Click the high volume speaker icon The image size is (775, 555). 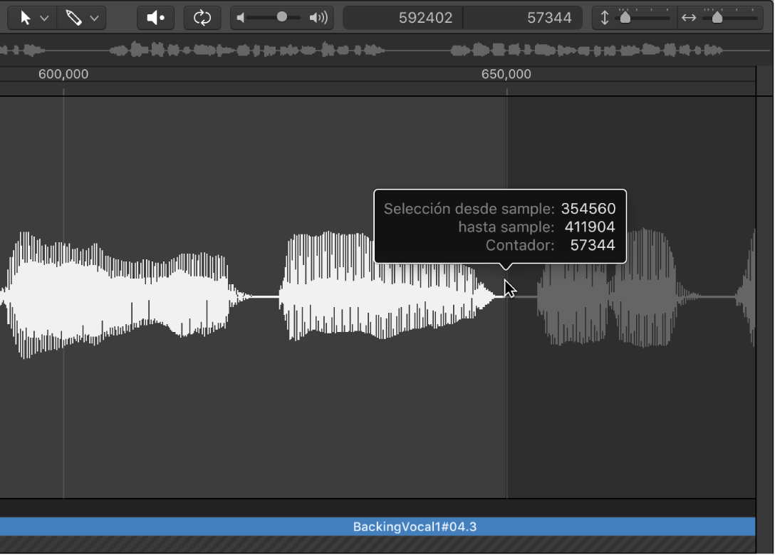coord(318,18)
